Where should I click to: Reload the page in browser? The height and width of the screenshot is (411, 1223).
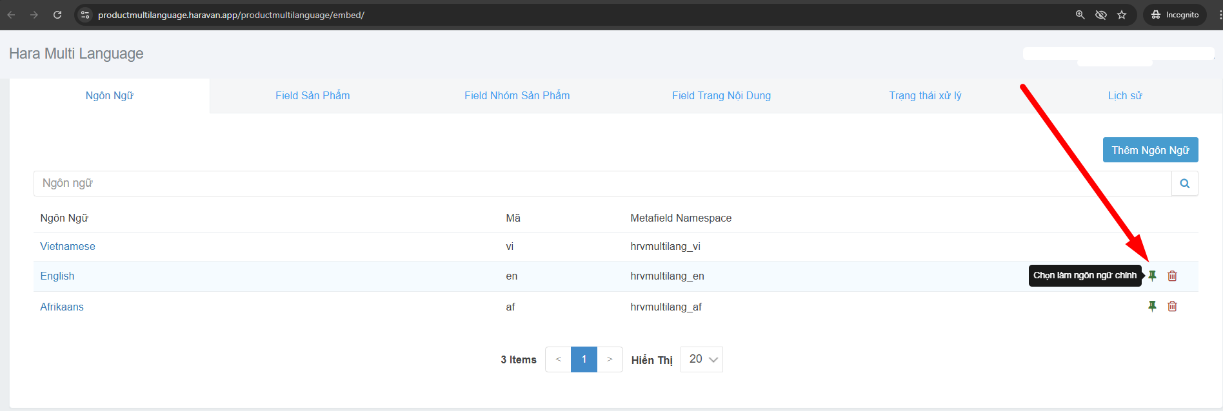[57, 15]
